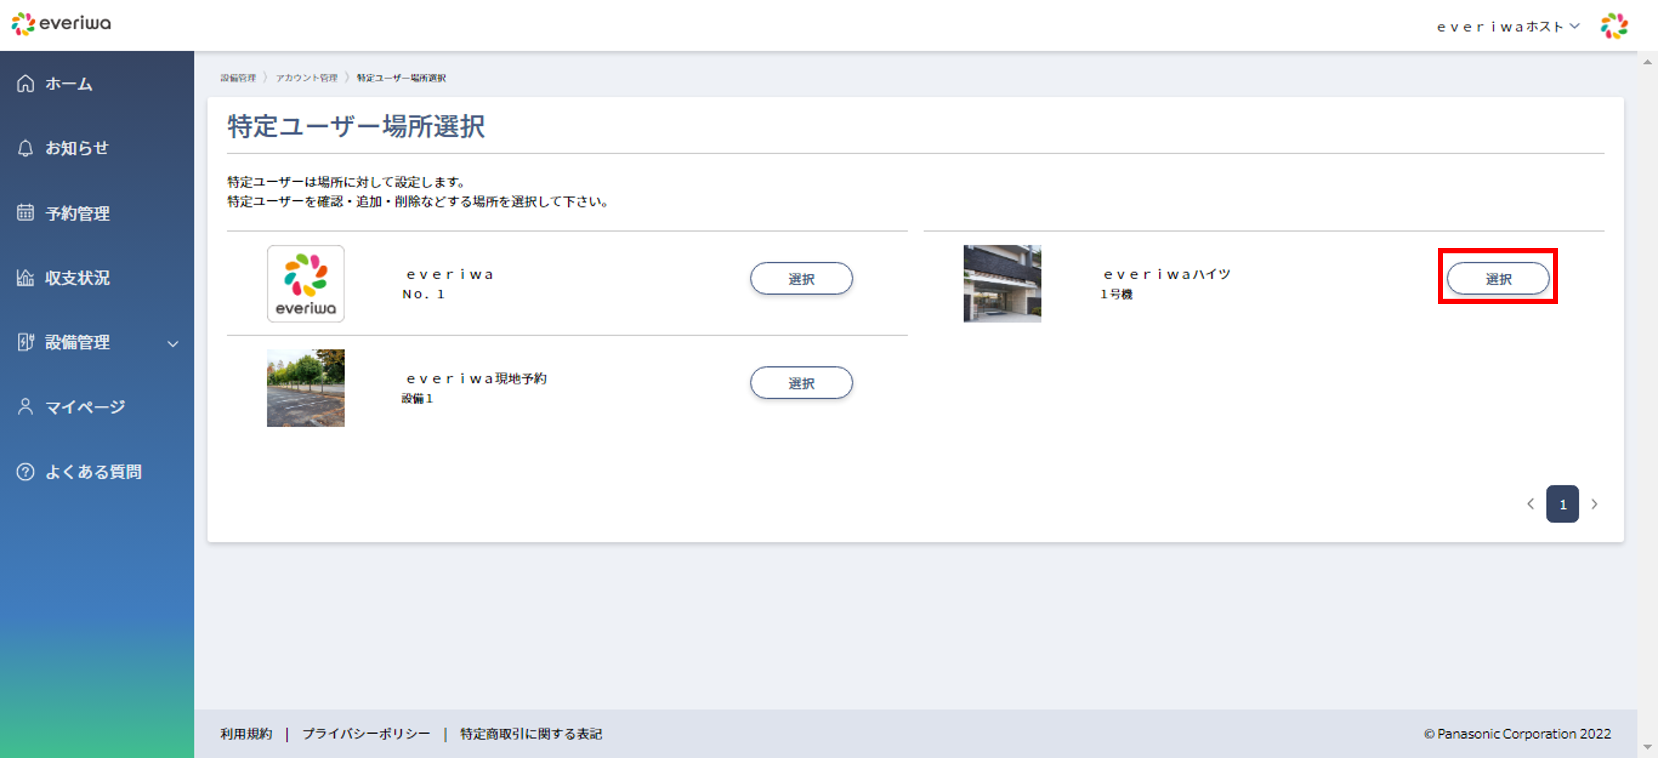Select the everiwa現地予約 location
Image resolution: width=1658 pixels, height=758 pixels.
click(801, 383)
